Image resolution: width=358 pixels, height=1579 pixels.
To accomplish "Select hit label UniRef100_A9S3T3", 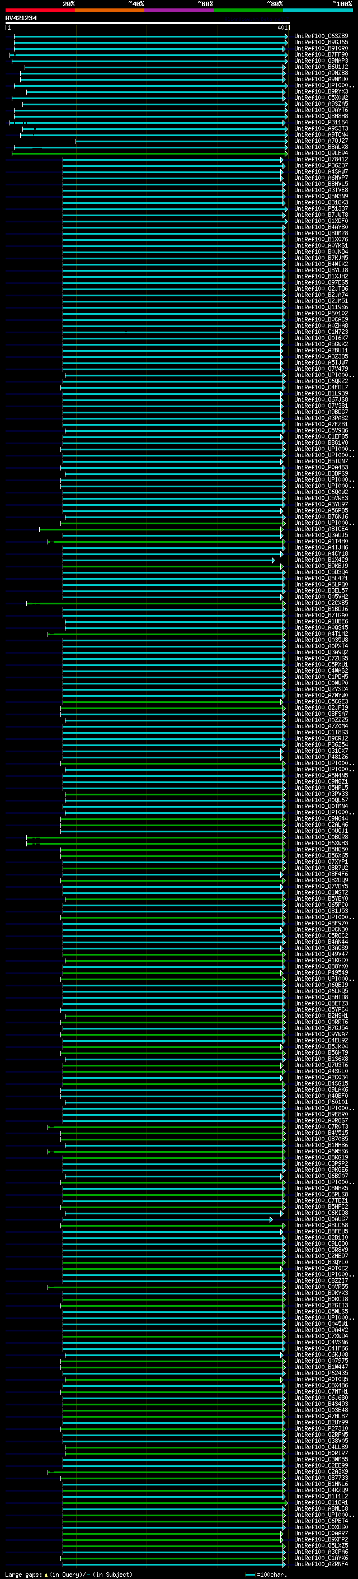I will 321,129.
